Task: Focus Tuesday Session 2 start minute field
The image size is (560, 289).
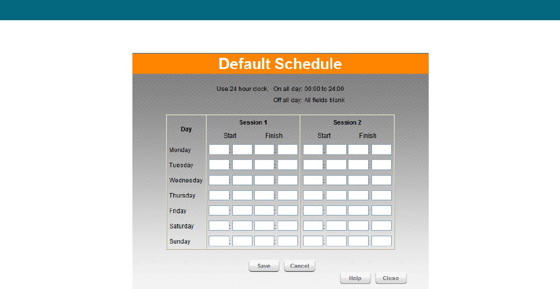Action: point(337,164)
